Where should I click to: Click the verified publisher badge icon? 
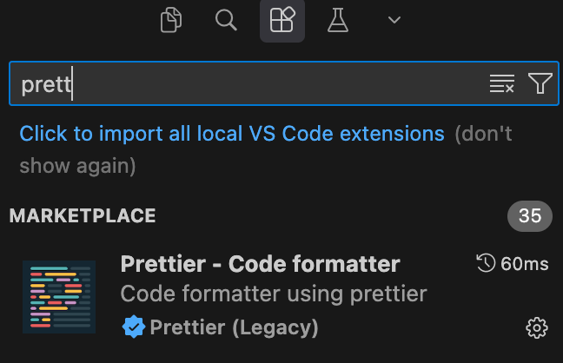click(133, 327)
